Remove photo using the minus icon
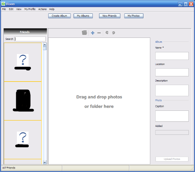Screen dimensions: 195x172 (x=99, y=33)
